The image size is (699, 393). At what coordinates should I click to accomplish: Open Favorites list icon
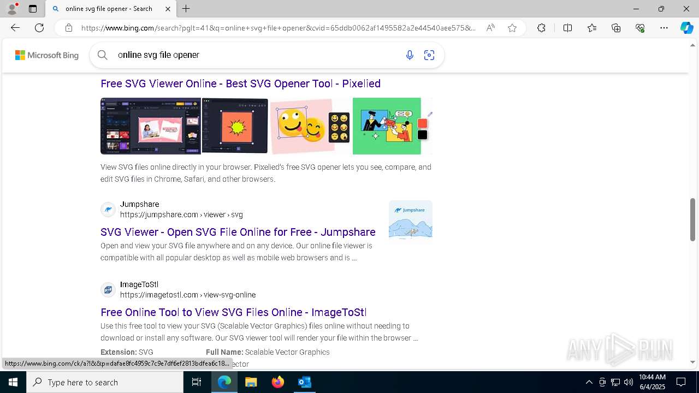pos(592,28)
